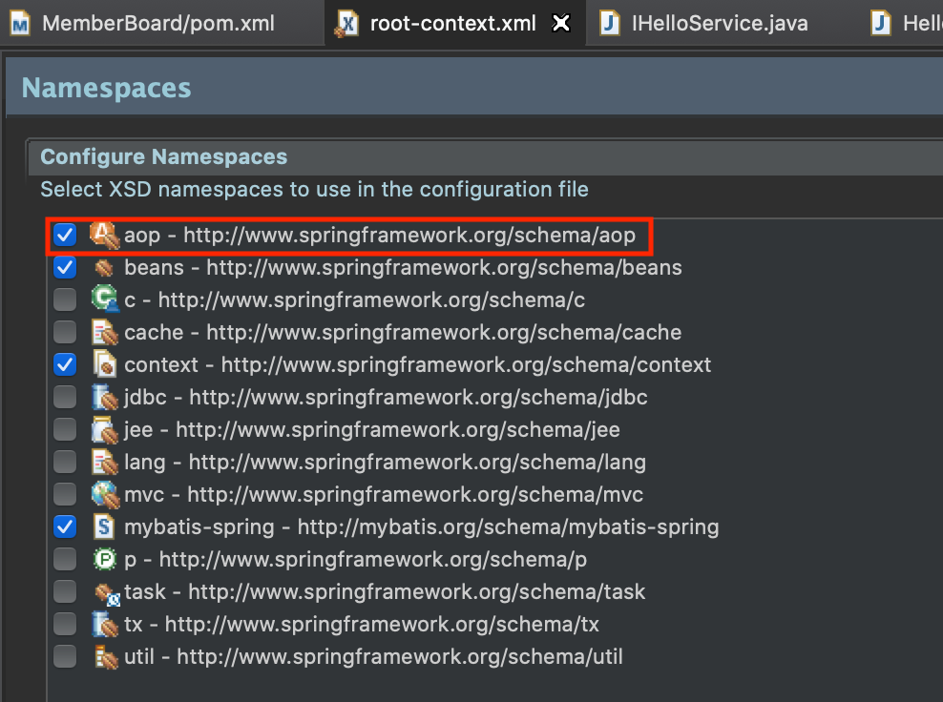Click the c namespace icon
The image size is (943, 702).
(105, 299)
